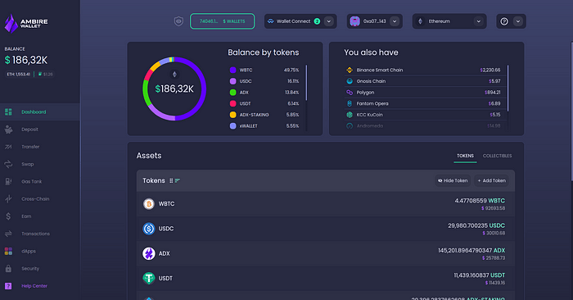Screen dimensions: 573x300
Task: Open the Help Center link
Action: [34, 286]
